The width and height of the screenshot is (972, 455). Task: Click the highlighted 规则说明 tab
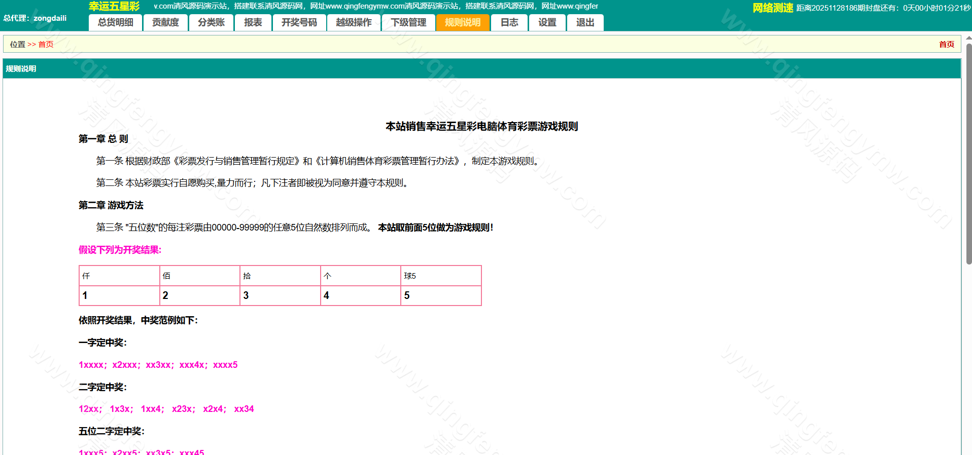pos(462,23)
